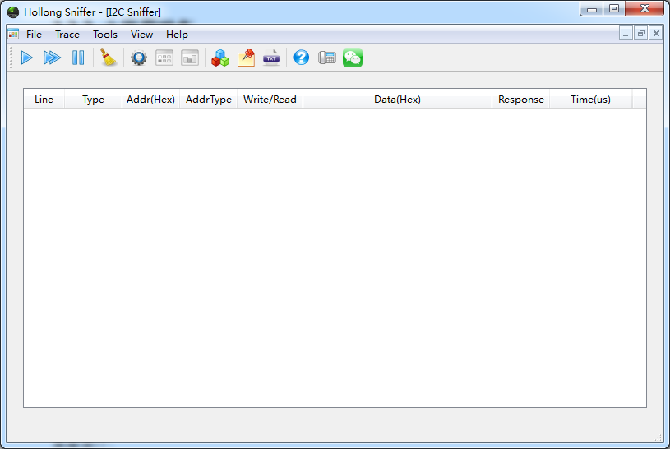Clear the trace with the broom icon
Image resolution: width=670 pixels, height=449 pixels.
109,58
